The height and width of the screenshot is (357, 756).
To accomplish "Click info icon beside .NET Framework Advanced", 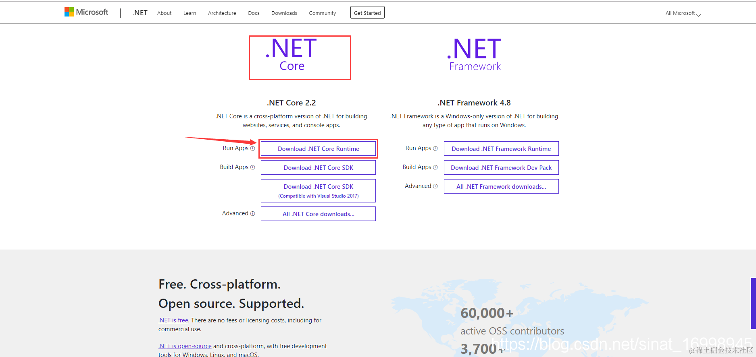I will click(435, 186).
